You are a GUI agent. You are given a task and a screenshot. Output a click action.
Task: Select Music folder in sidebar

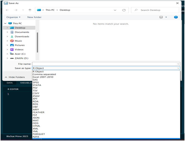pyautogui.click(x=18, y=41)
